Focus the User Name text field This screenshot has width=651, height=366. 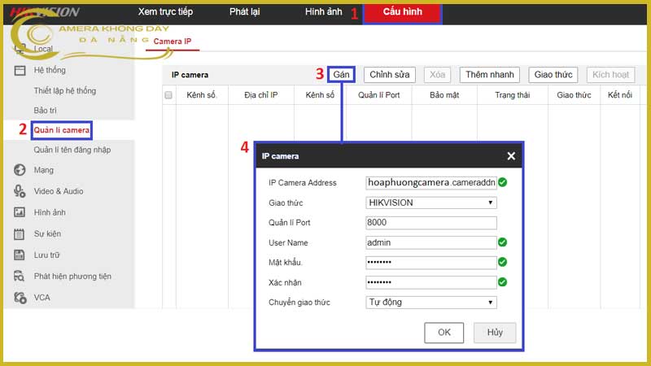coord(431,242)
